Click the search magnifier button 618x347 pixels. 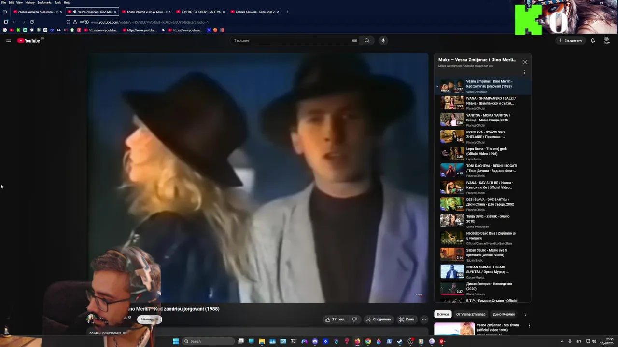coord(367,40)
